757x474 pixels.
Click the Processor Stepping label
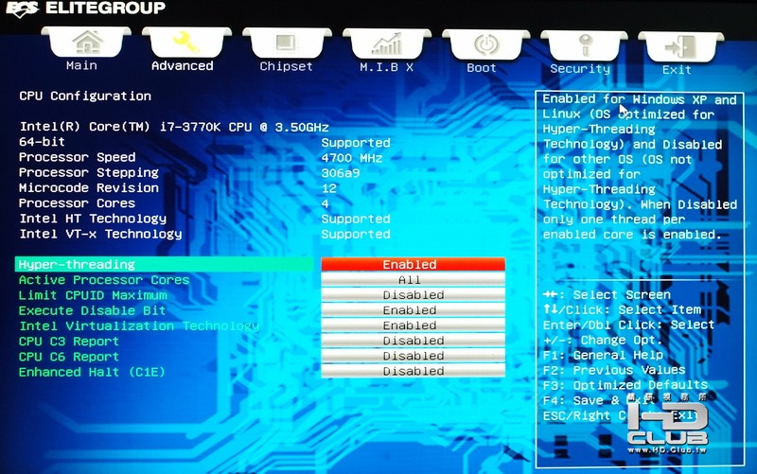pos(89,173)
